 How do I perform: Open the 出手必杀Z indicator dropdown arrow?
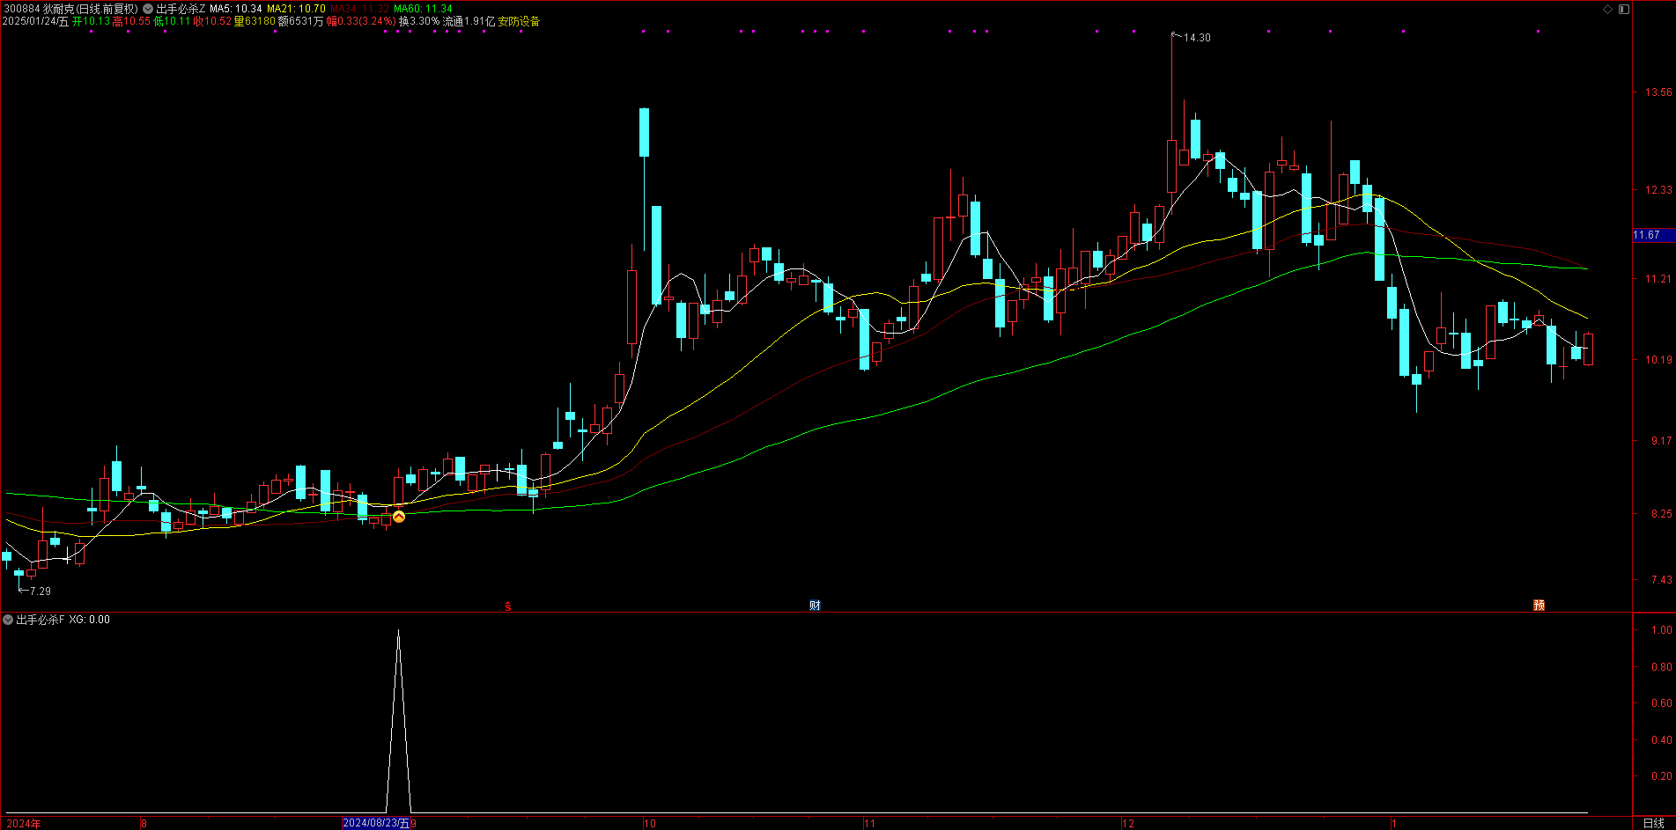point(148,9)
